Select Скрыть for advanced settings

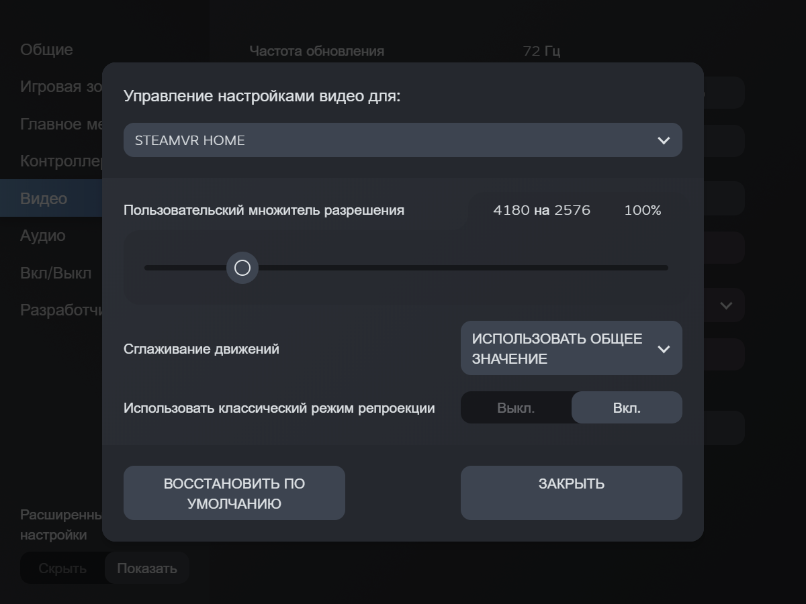(x=62, y=568)
